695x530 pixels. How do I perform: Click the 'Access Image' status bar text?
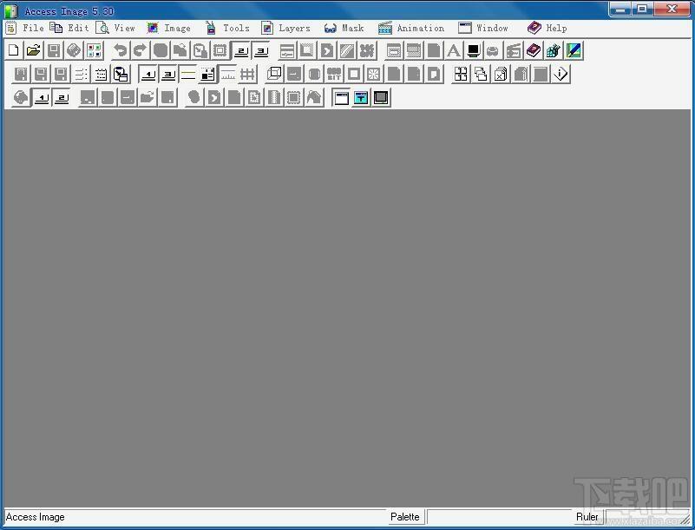(35, 517)
